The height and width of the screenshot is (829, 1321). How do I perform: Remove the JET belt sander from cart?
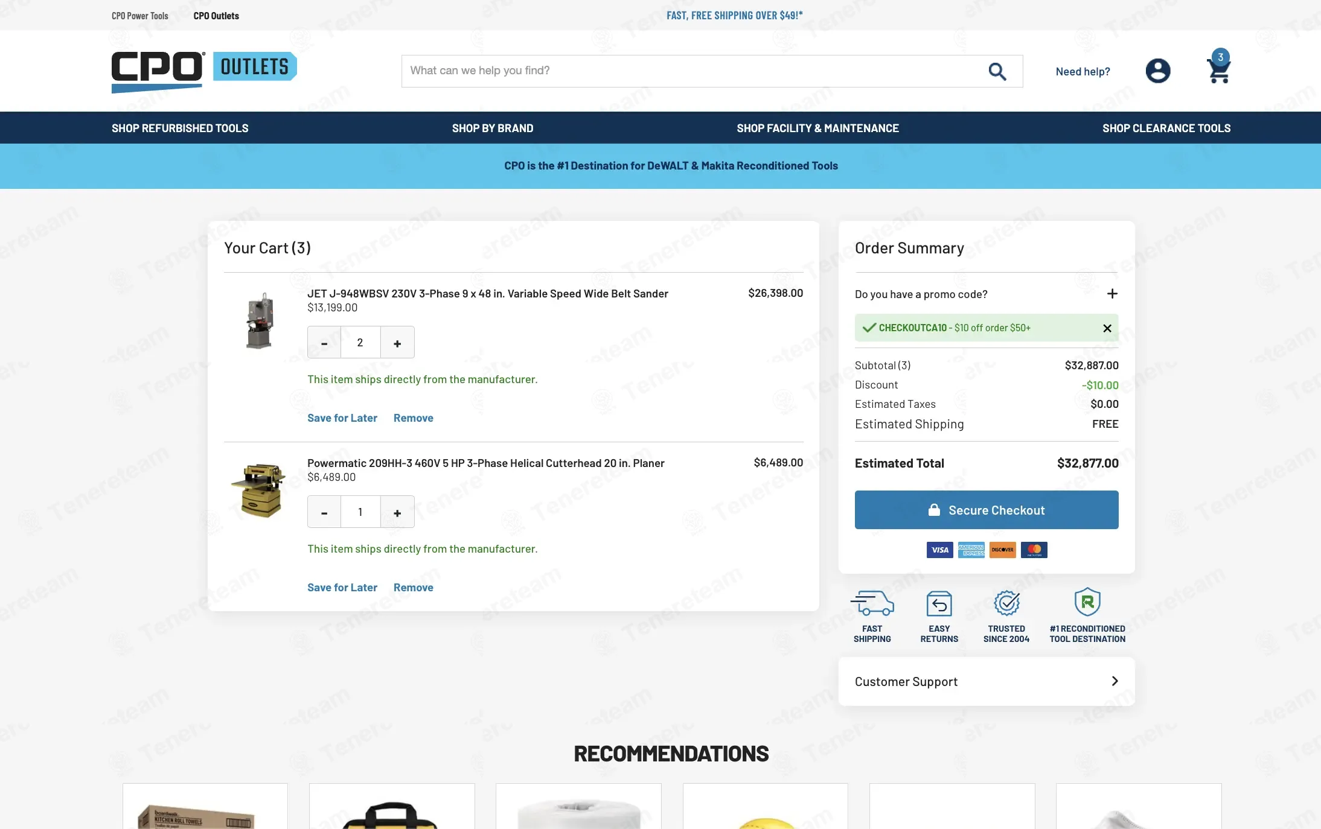(x=414, y=418)
